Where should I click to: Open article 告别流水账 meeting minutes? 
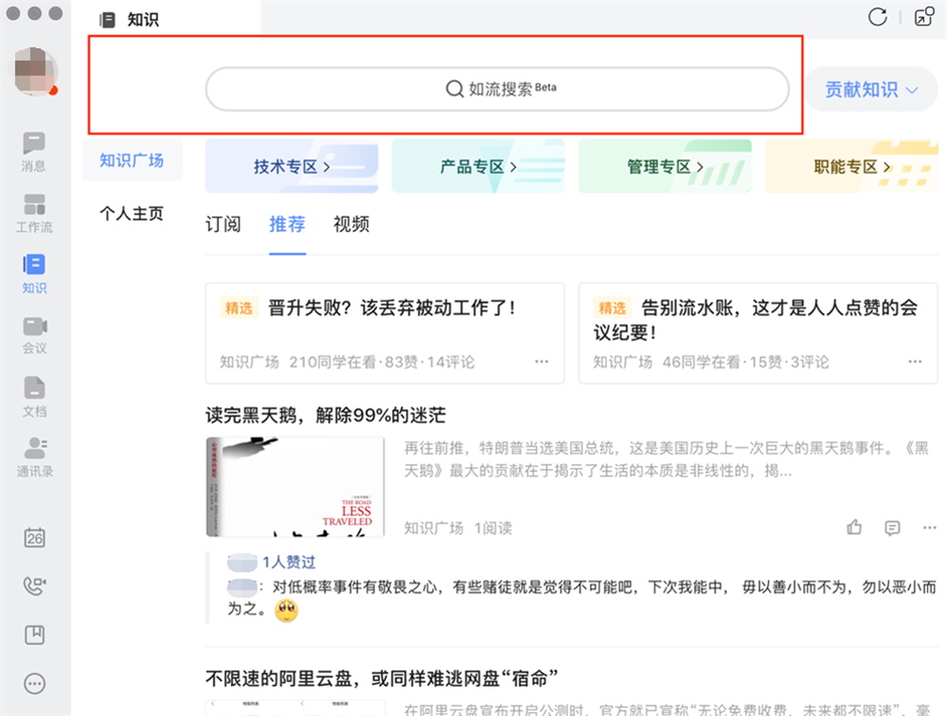point(755,319)
